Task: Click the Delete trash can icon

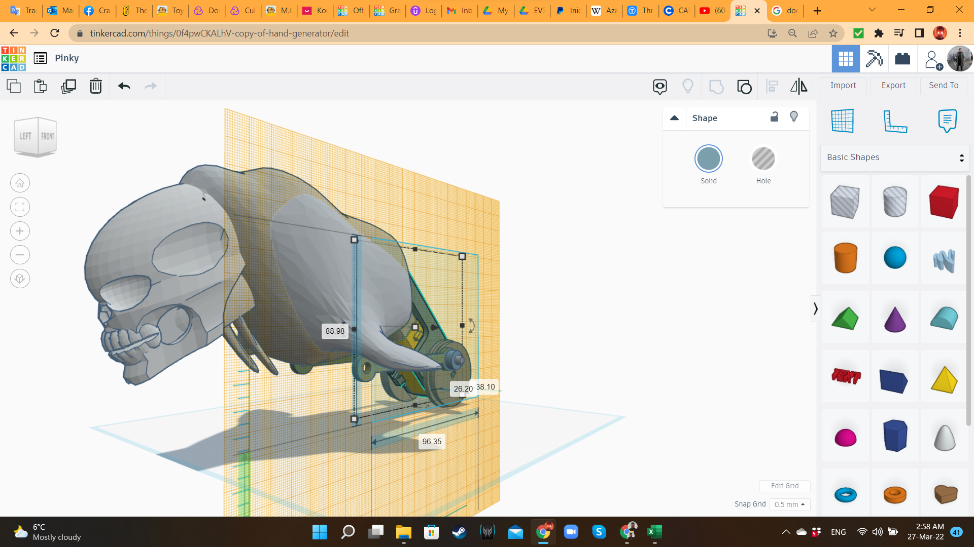Action: (95, 86)
